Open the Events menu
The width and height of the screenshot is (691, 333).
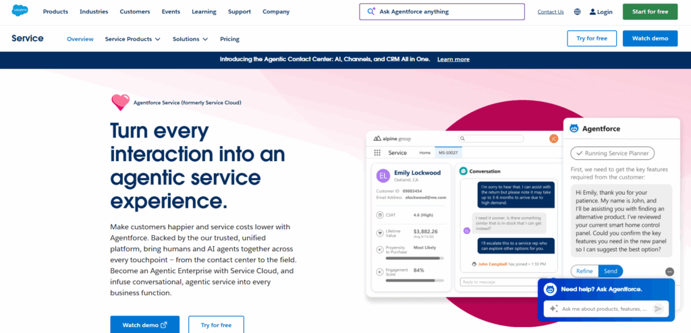pyautogui.click(x=171, y=12)
